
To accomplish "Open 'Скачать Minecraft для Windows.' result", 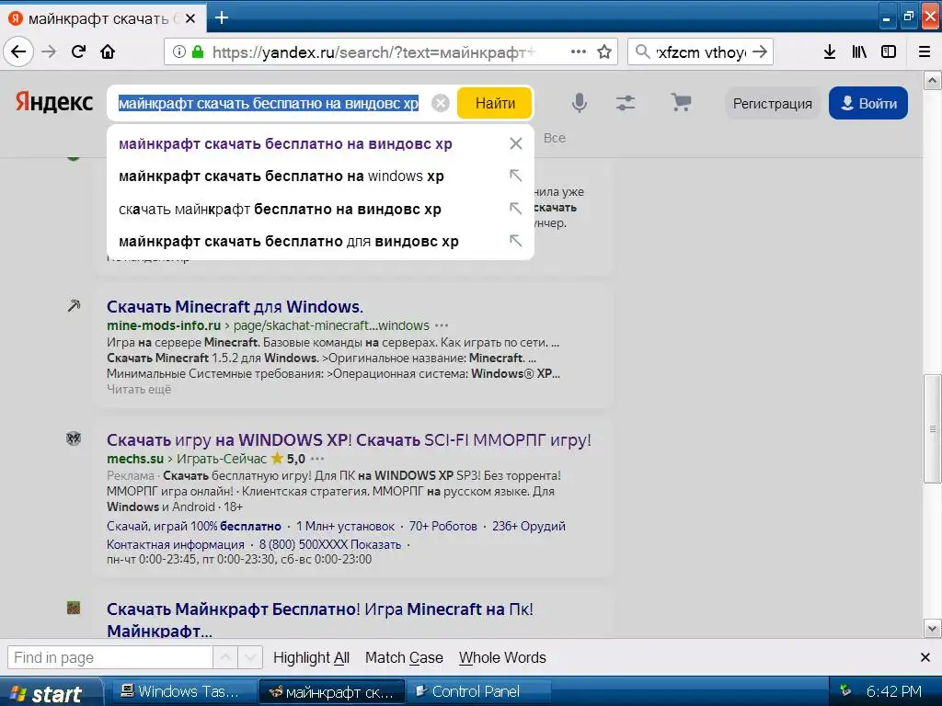I will tap(235, 307).
